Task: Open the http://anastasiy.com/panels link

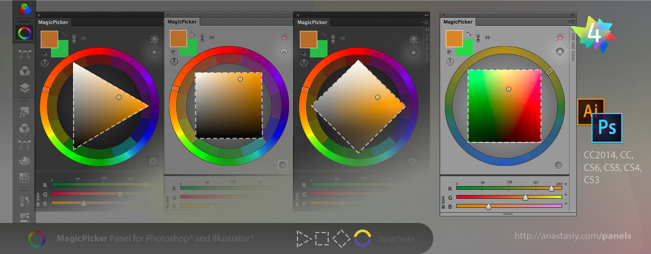Action: [x=573, y=236]
